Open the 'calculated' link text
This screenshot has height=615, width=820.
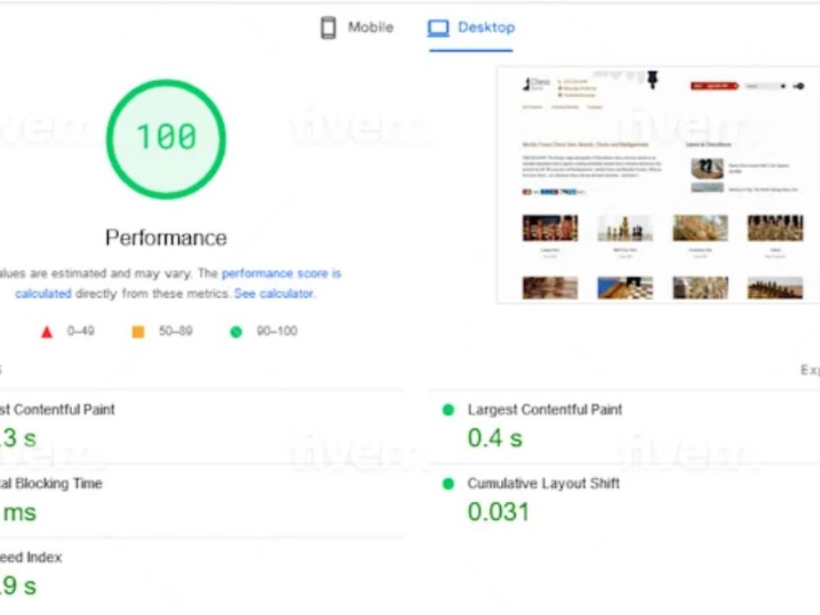pos(43,294)
